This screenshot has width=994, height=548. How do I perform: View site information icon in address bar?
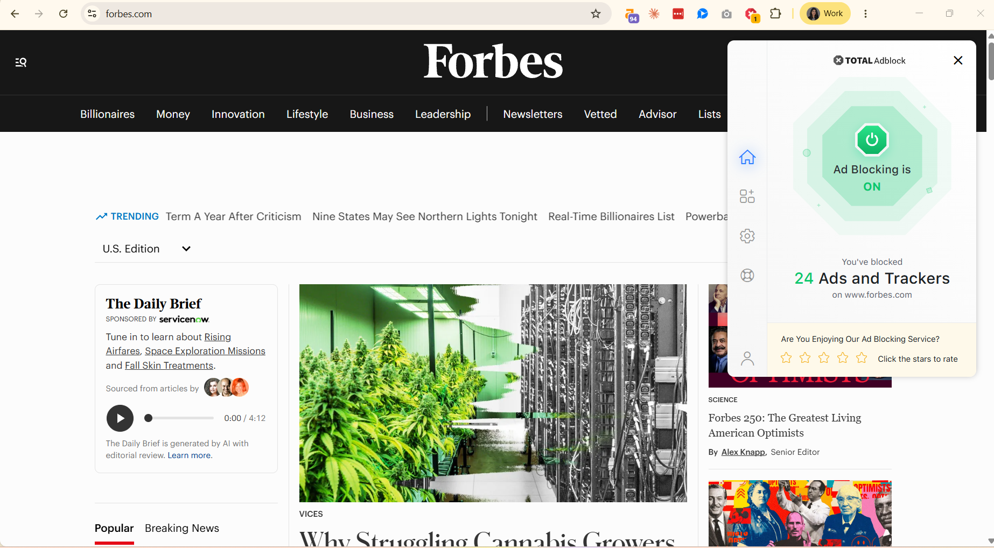[93, 14]
